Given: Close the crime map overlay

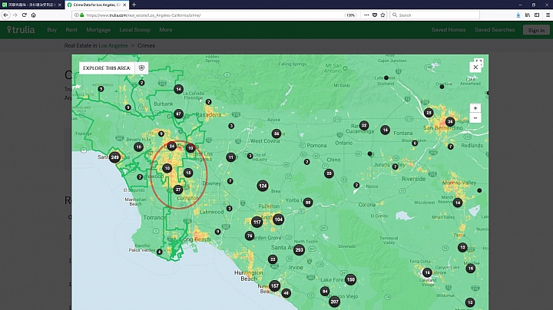Looking at the screenshot, I should click(475, 67).
